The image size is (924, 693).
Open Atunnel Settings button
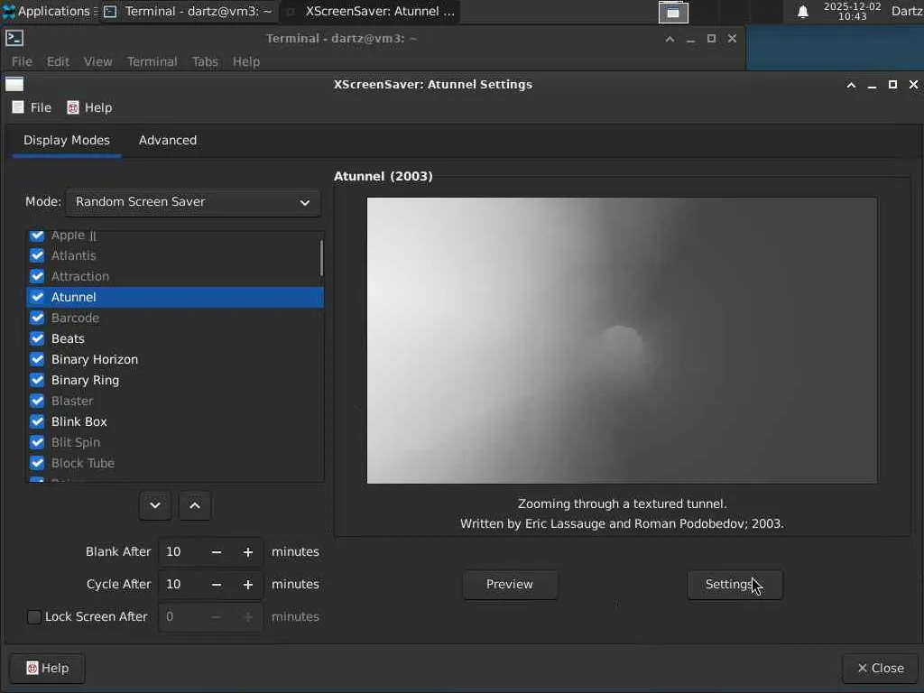point(735,585)
